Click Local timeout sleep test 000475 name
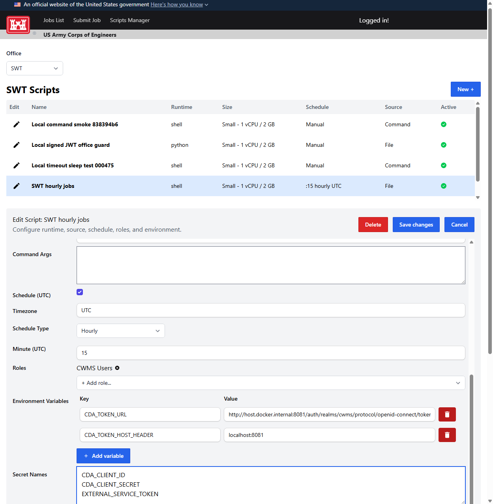This screenshot has height=504, width=493. (x=73, y=165)
